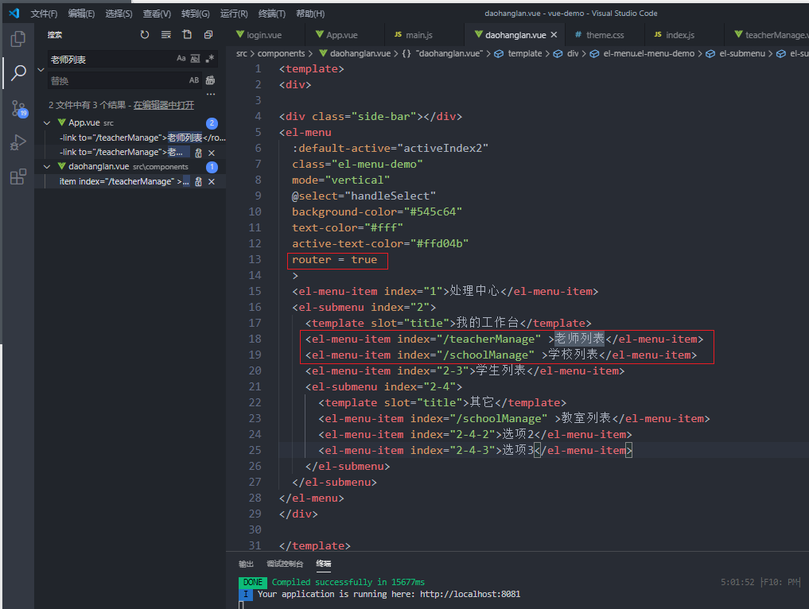
Task: Switch to main.js tab
Action: click(419, 34)
